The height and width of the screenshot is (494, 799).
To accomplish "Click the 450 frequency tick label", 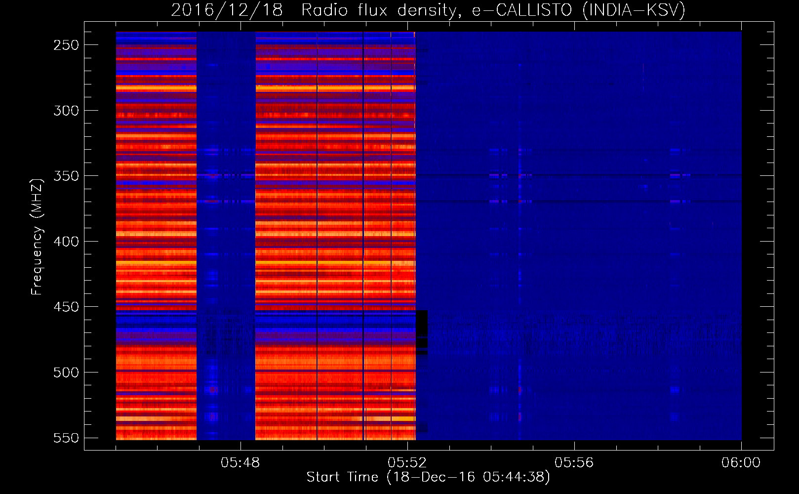I will (x=66, y=307).
